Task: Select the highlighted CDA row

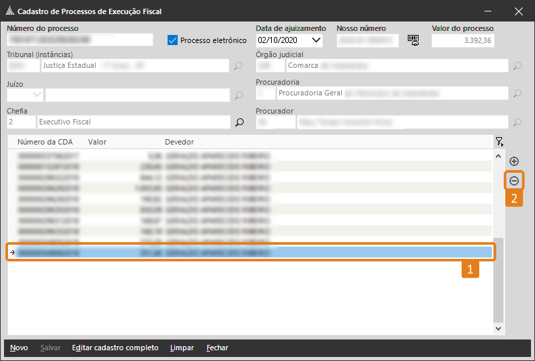Action: 250,253
